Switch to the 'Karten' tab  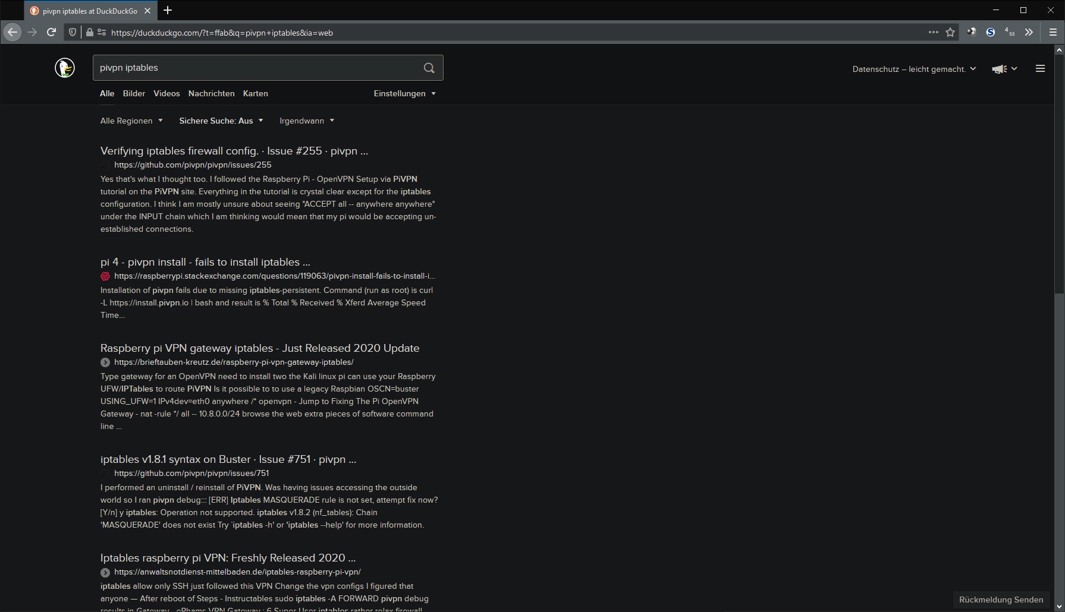(255, 94)
